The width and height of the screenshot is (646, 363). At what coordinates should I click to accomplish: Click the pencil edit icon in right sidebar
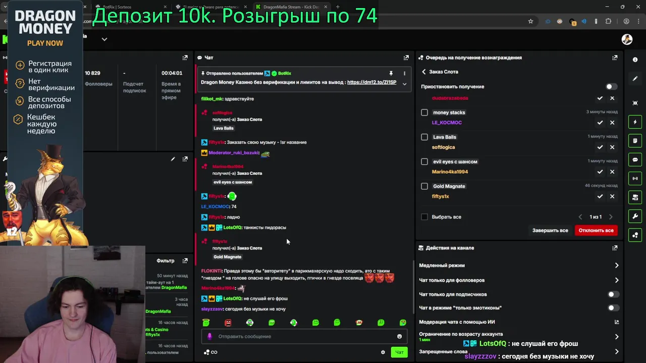635,79
